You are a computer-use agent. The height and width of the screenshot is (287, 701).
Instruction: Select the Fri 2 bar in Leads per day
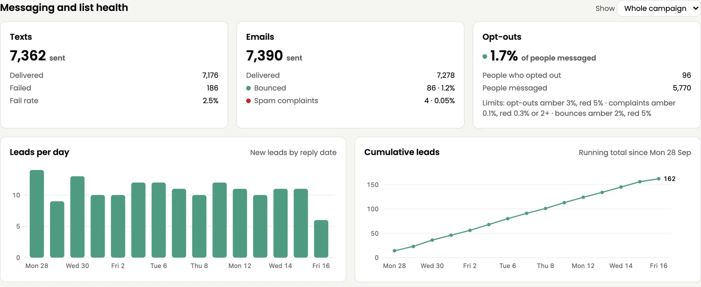click(x=118, y=226)
